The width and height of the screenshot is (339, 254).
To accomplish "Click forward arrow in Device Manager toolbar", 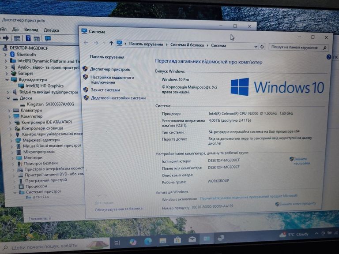I will (x=6, y=38).
